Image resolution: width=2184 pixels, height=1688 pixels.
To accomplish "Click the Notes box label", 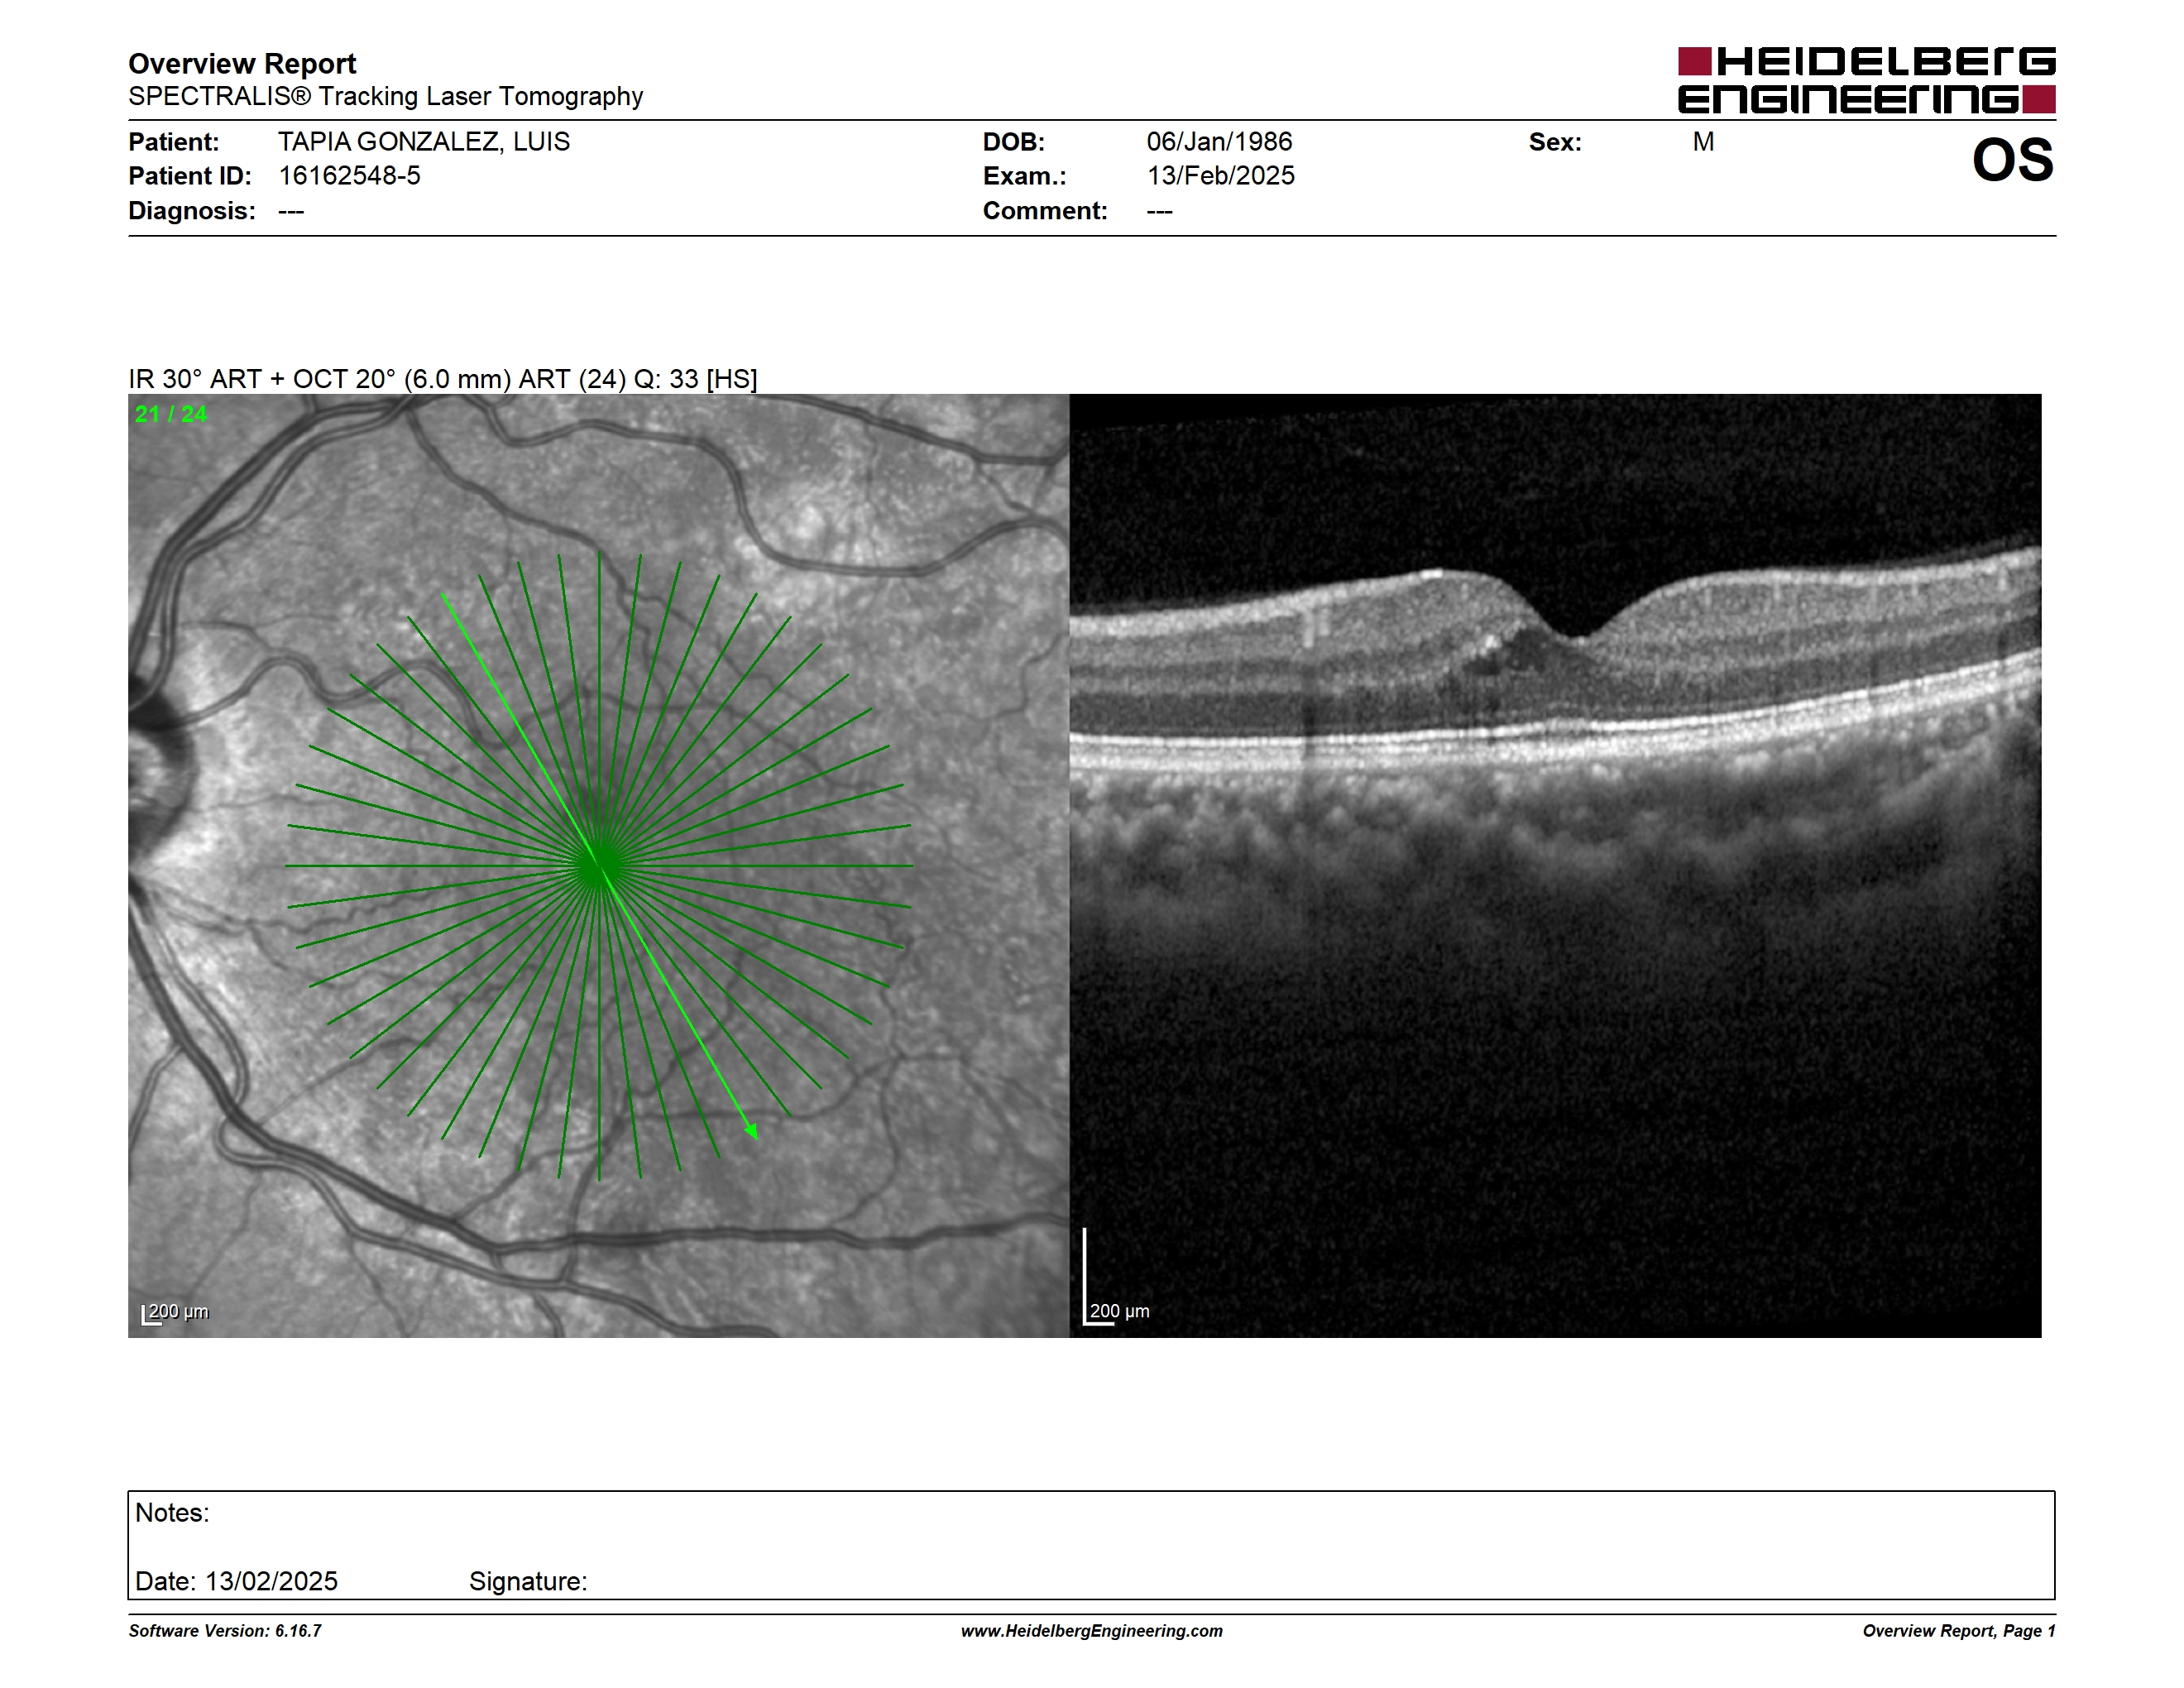I will pyautogui.click(x=172, y=1512).
